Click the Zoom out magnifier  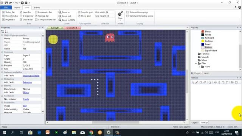coord(60,16)
